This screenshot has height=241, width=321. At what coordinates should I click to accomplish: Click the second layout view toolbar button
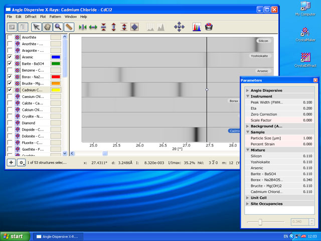coord(23,27)
